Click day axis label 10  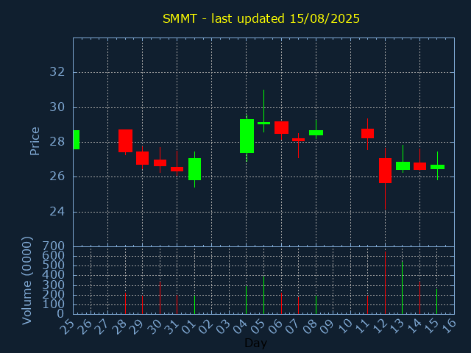344,327
